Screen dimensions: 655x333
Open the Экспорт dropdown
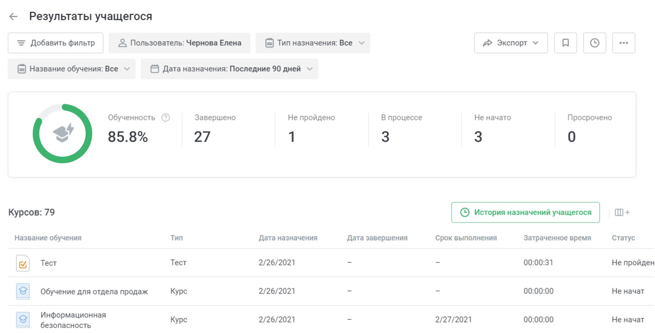pyautogui.click(x=511, y=43)
